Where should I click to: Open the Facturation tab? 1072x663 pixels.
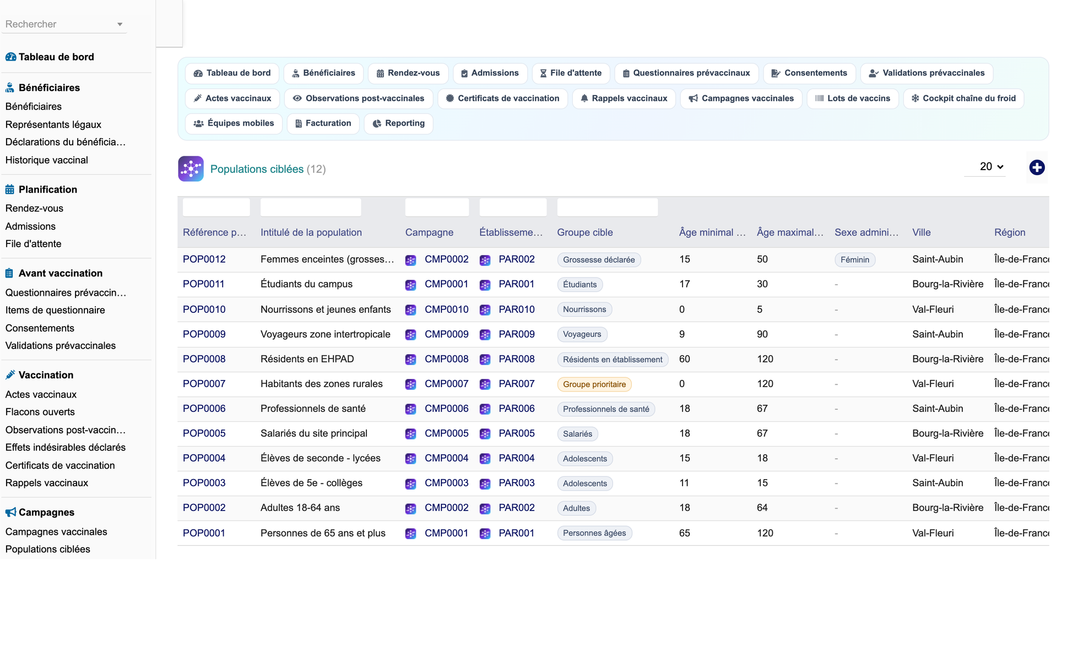323,123
